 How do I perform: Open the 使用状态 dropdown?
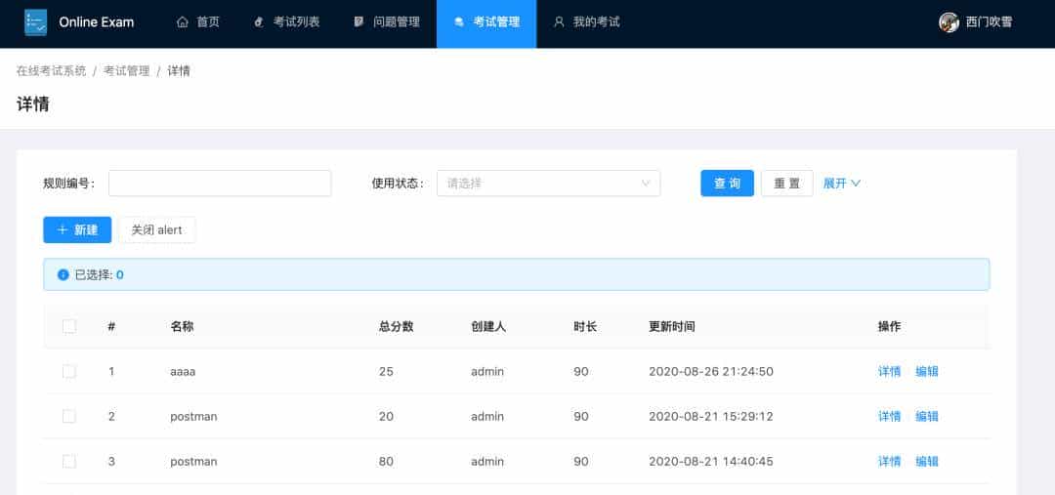(548, 183)
